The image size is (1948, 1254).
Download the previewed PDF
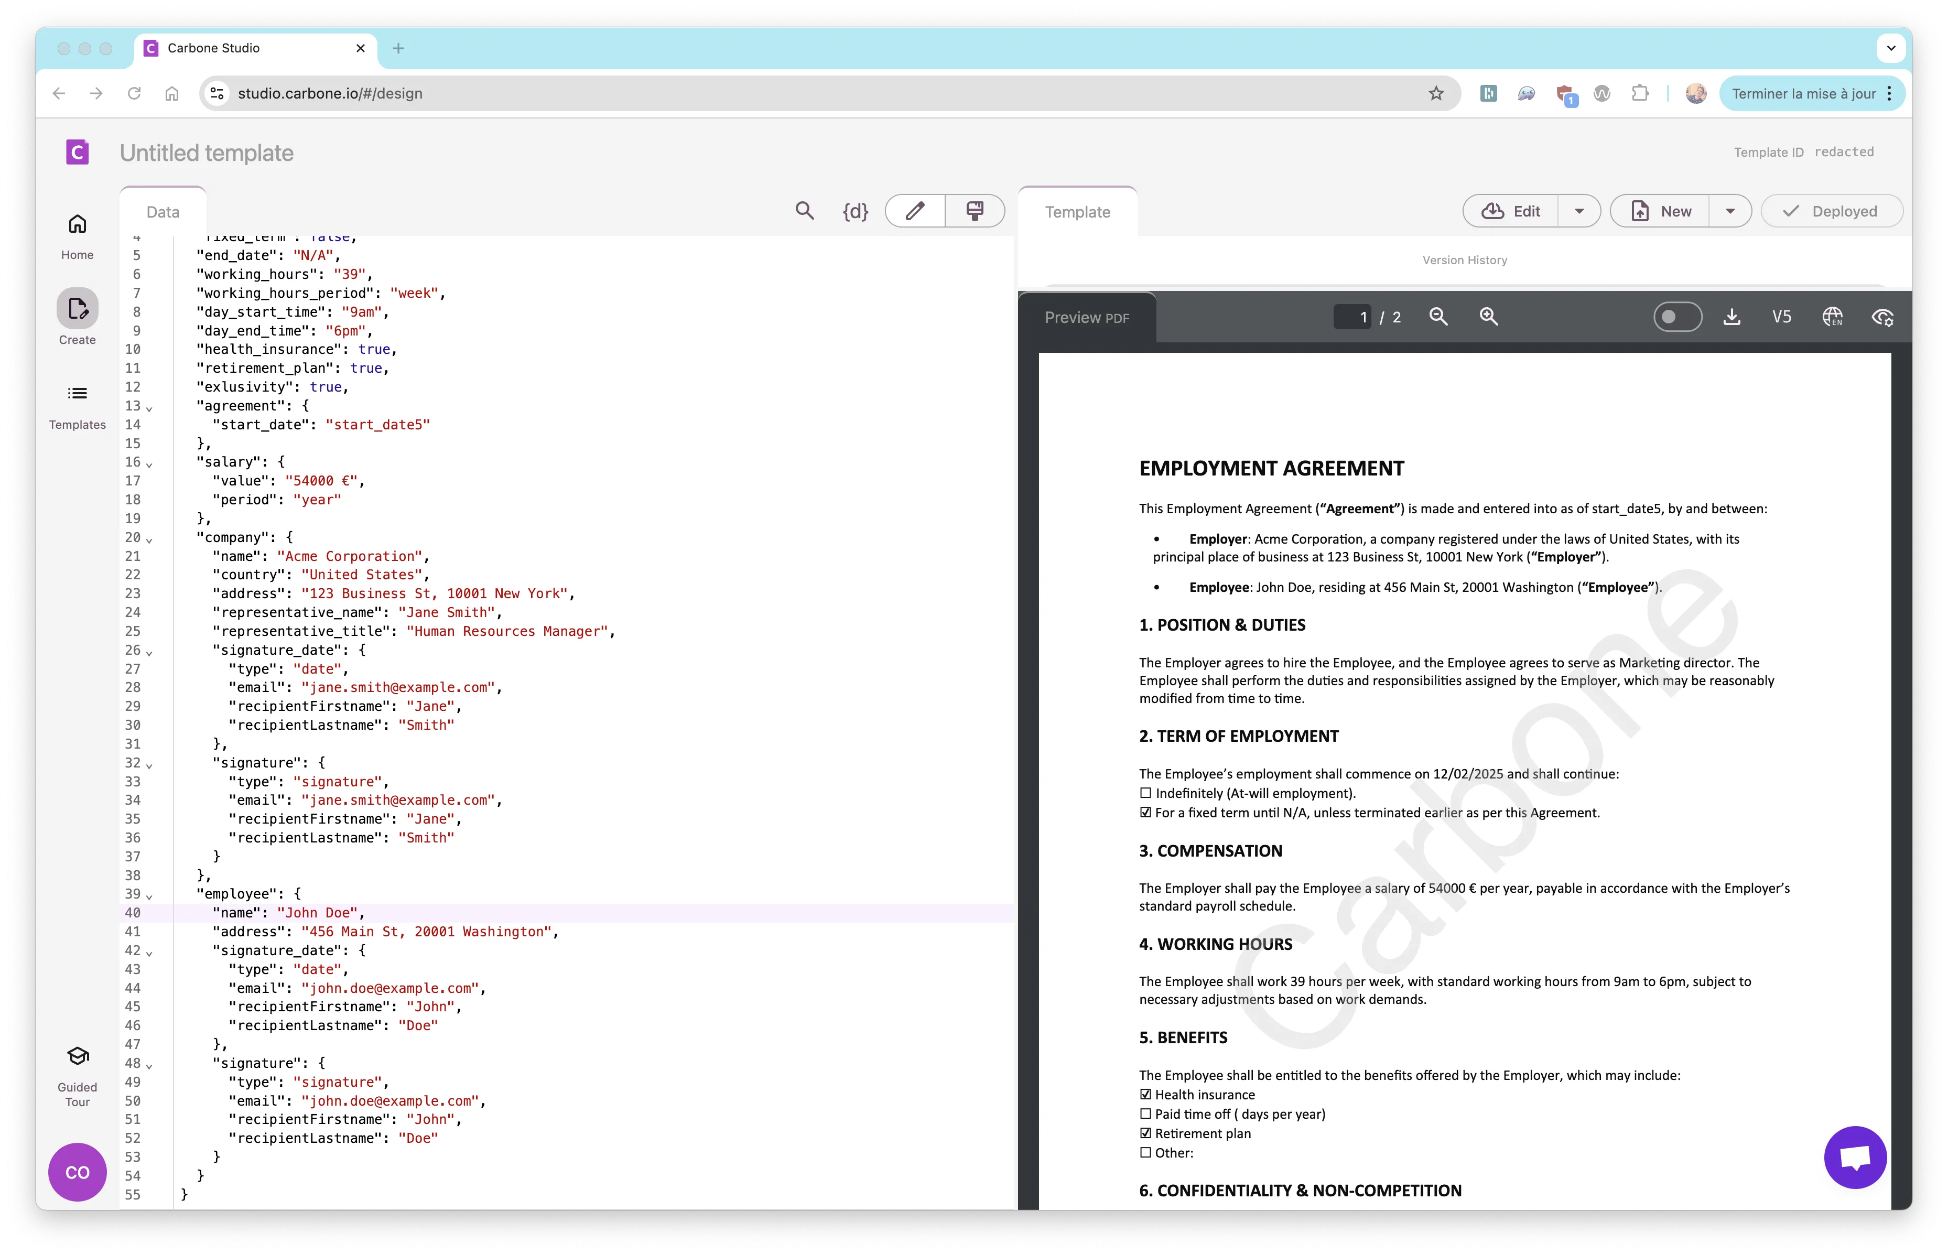coord(1732,317)
